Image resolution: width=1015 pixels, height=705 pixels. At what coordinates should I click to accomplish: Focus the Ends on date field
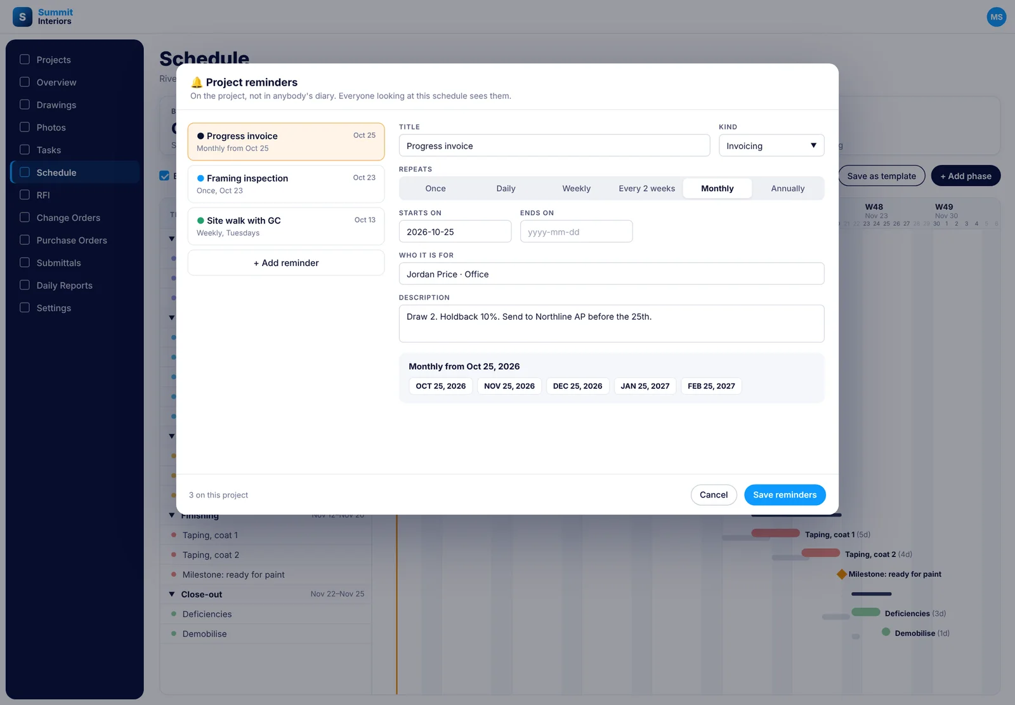(576, 232)
